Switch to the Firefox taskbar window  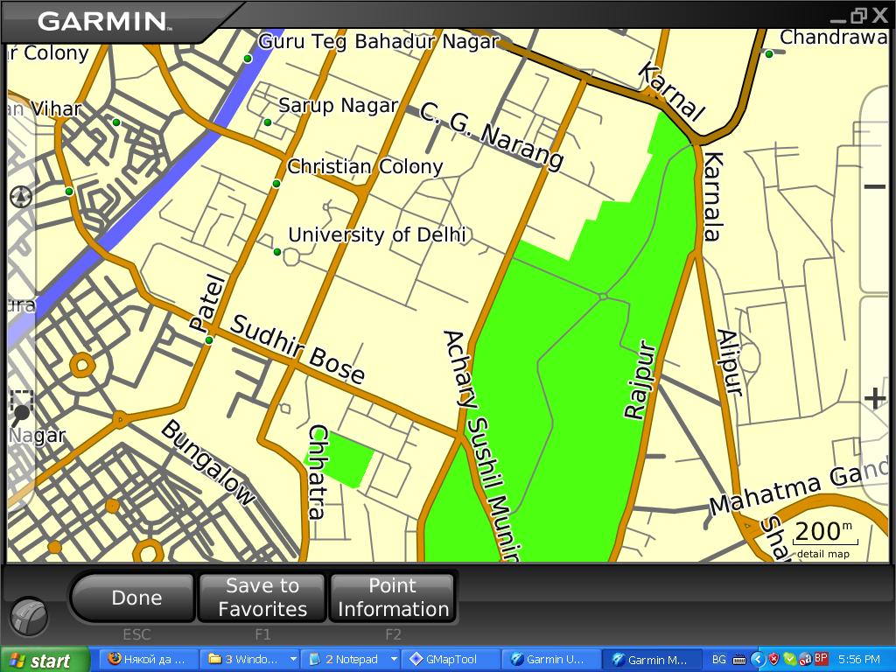[x=150, y=660]
